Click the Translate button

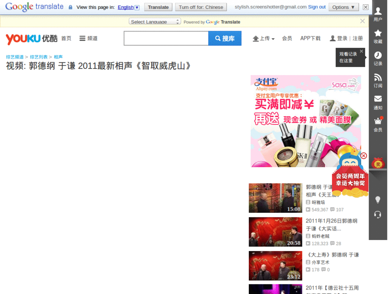158,7
